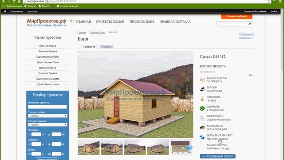The width and height of the screenshot is (284, 160).
Task: Click ЗАДАТЬ ВОПРОС КОМПАНИИ СК Дар link
Action: tap(218, 147)
